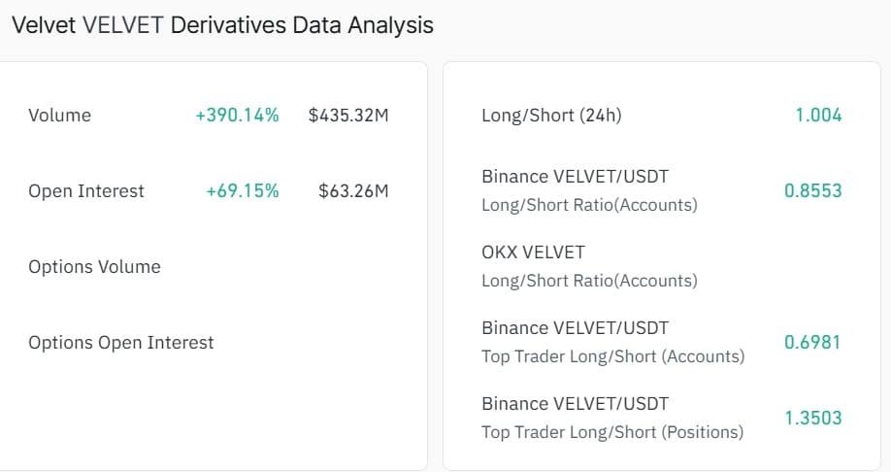Click the 0.8553 ratio value

pyautogui.click(x=813, y=191)
